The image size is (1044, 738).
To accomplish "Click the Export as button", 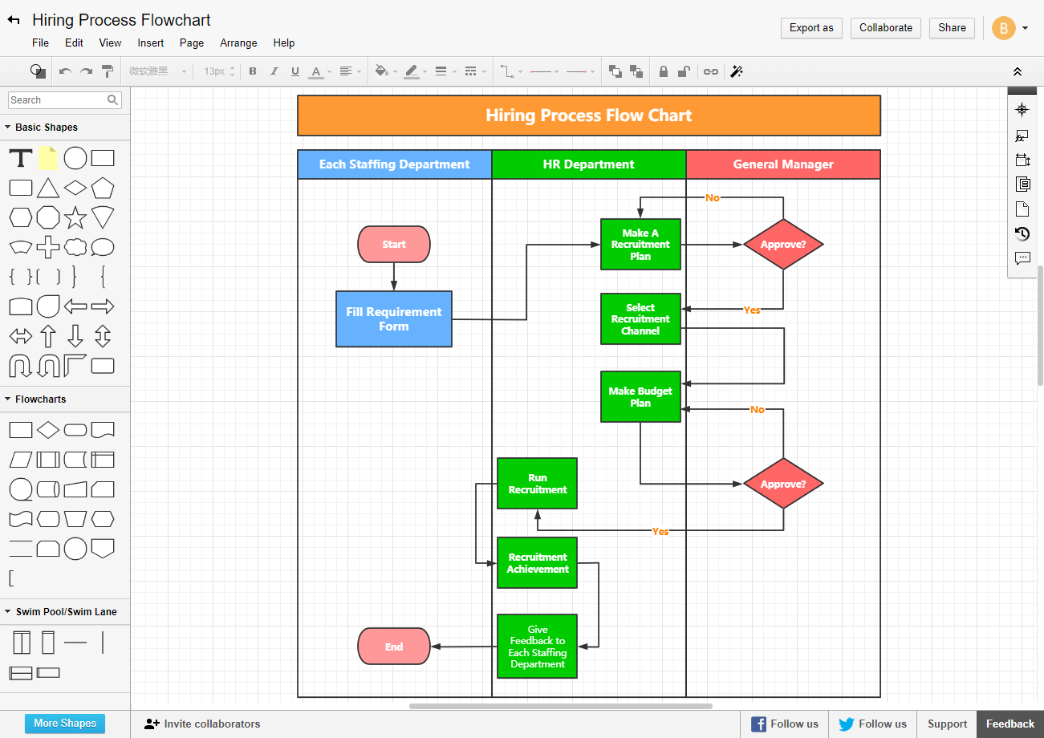I will coord(810,27).
